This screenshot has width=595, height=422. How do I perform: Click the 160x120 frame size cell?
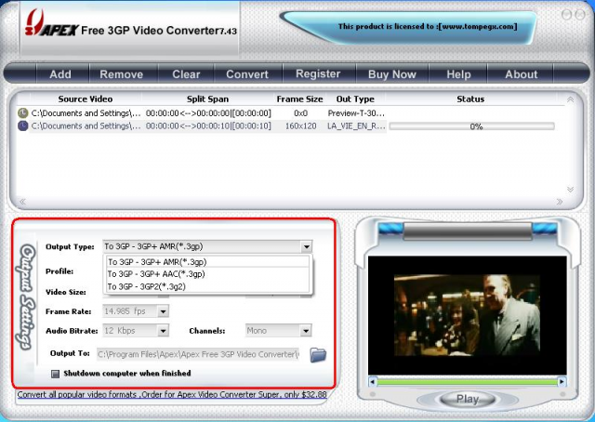point(300,126)
